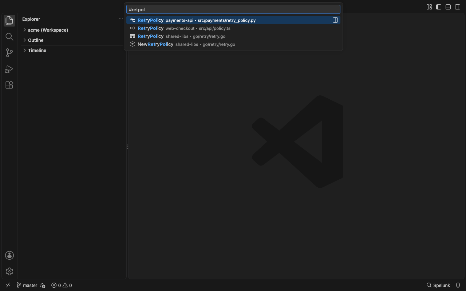This screenshot has height=291, width=466.
Task: Customize layout using the title bar icon
Action: click(x=429, y=7)
